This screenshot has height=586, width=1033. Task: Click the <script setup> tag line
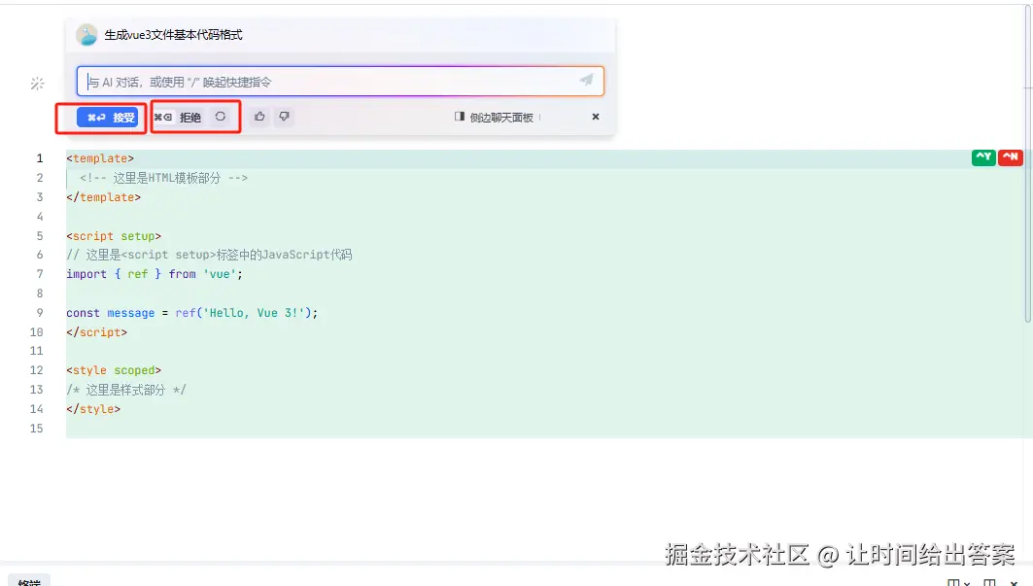[x=114, y=236]
